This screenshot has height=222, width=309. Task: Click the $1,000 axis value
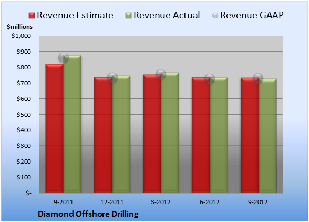(x=21, y=36)
